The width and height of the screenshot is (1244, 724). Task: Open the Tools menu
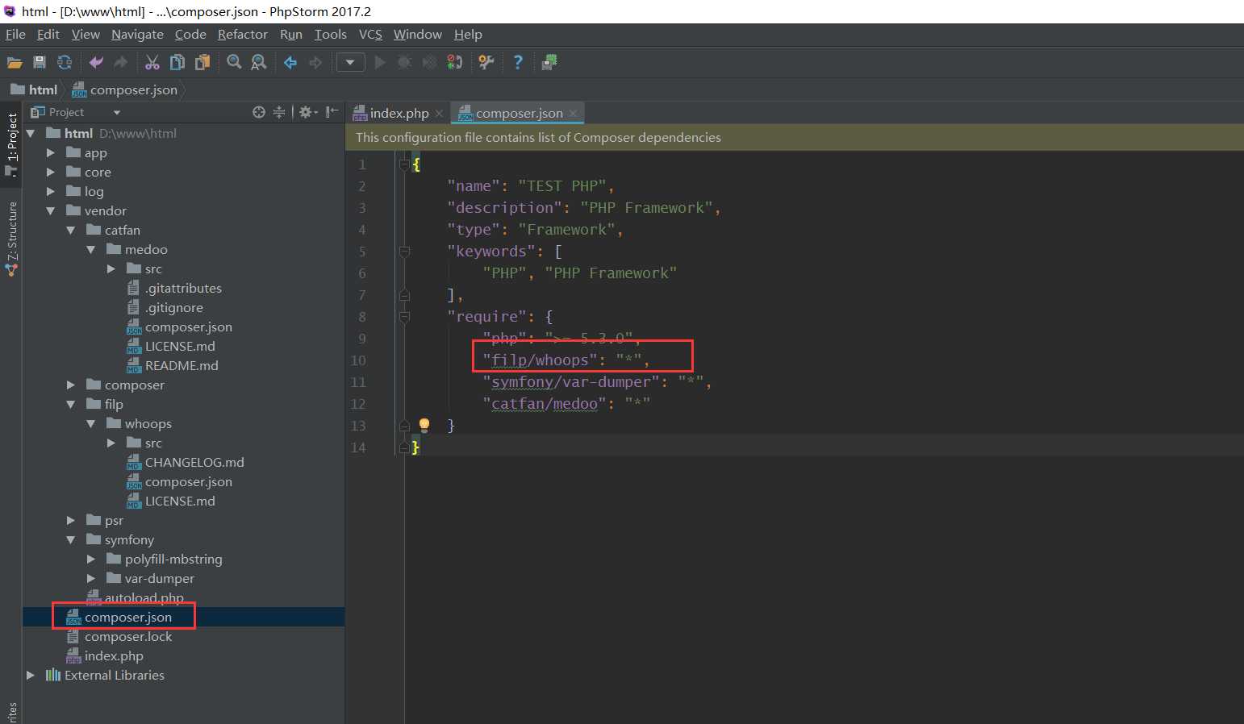tap(330, 35)
